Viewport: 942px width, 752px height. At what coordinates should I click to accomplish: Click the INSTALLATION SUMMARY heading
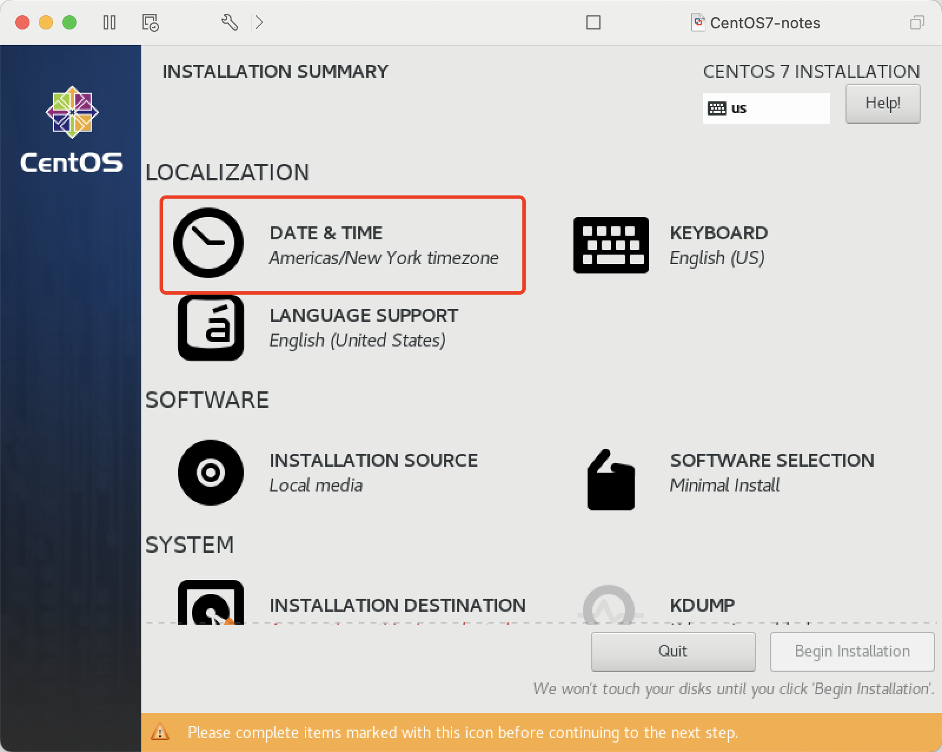pos(276,71)
